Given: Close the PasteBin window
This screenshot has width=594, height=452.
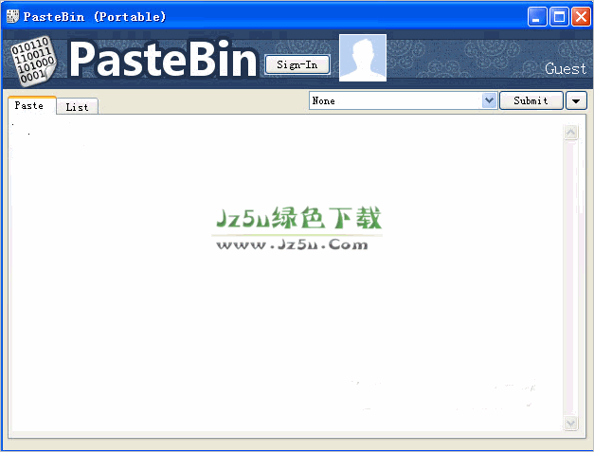Looking at the screenshot, I should [x=581, y=17].
